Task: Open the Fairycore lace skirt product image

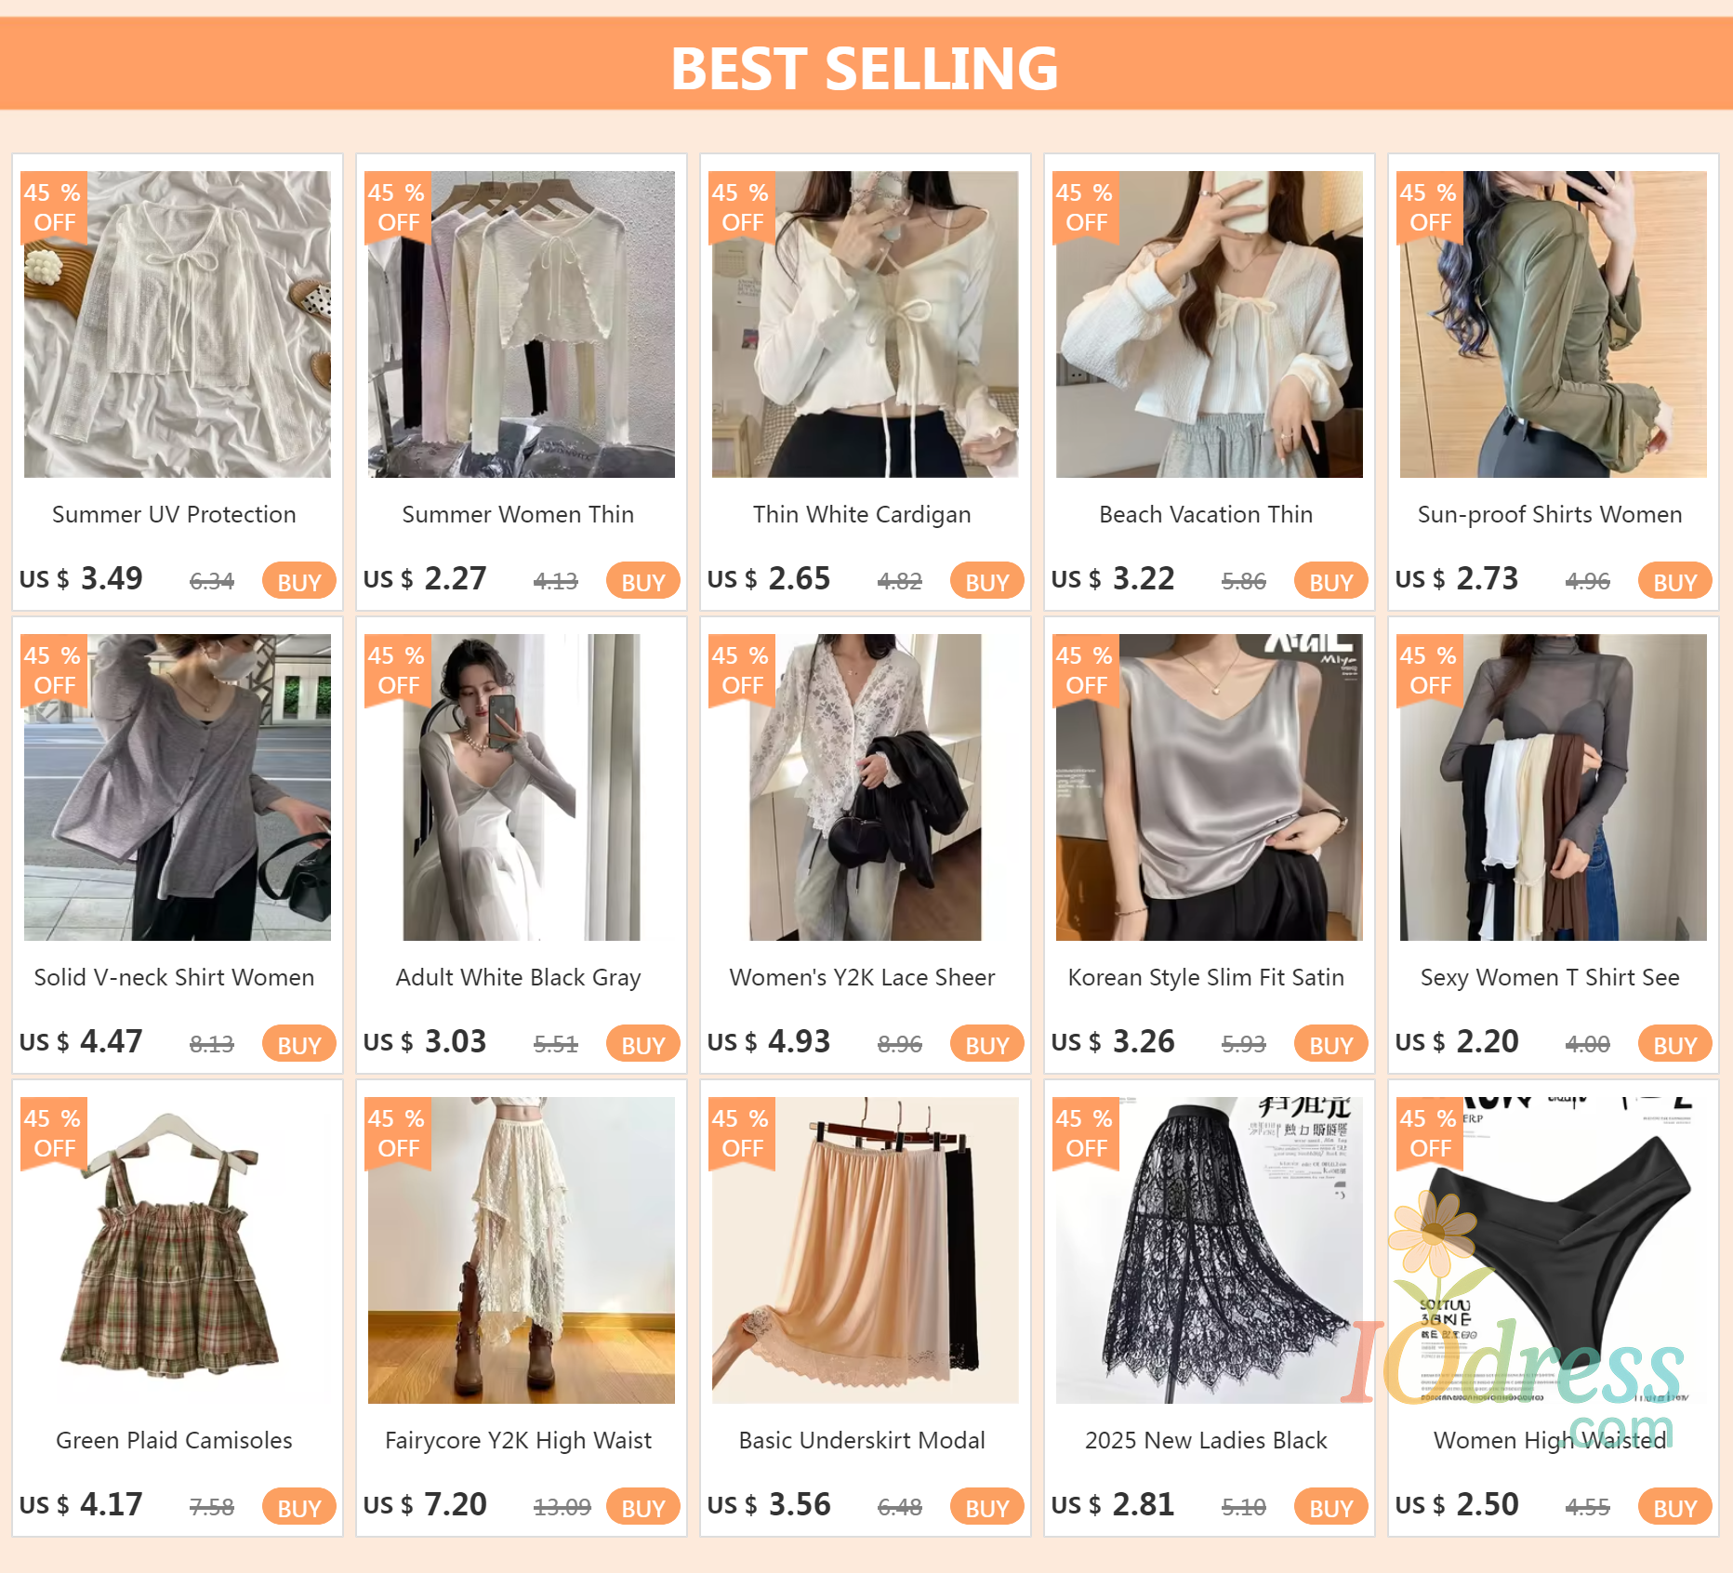Action: coord(521,1249)
